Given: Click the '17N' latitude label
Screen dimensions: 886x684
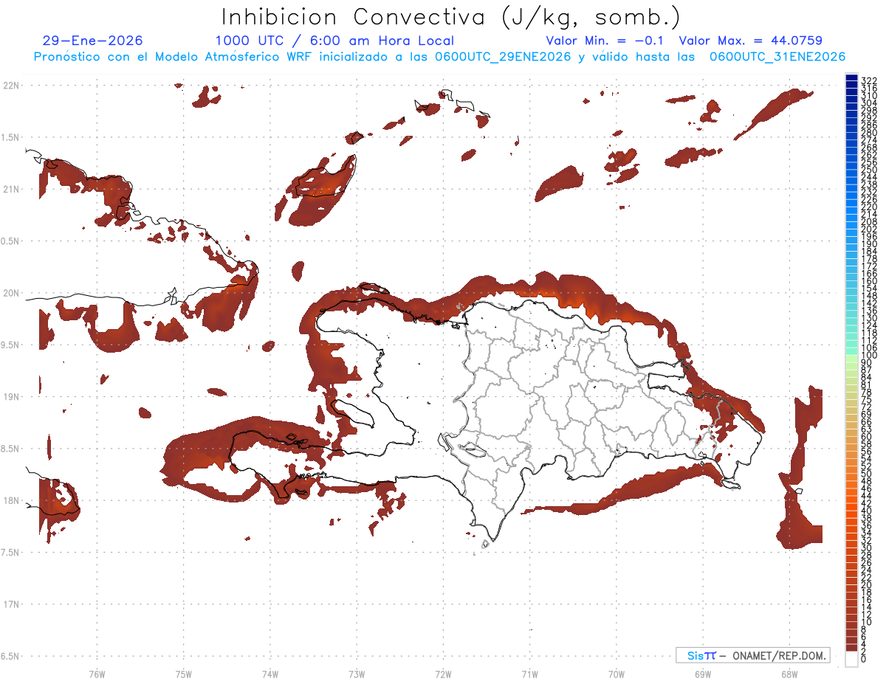Looking at the screenshot, I should click(11, 604).
